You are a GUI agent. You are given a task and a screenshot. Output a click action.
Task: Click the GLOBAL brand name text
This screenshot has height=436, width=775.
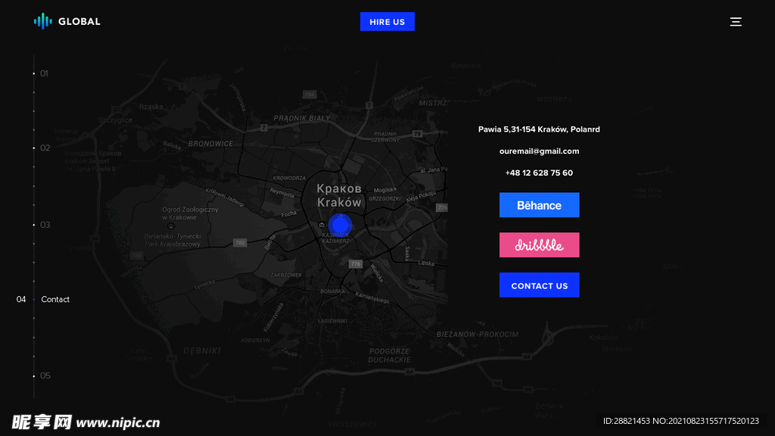pyautogui.click(x=79, y=21)
